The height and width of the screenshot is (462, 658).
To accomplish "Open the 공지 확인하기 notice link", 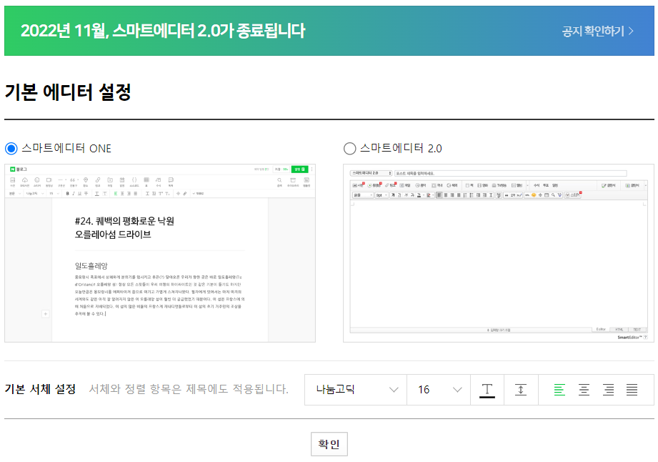I will click(x=597, y=31).
